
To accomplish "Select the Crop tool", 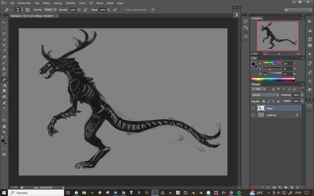I will (x=4, y=45).
